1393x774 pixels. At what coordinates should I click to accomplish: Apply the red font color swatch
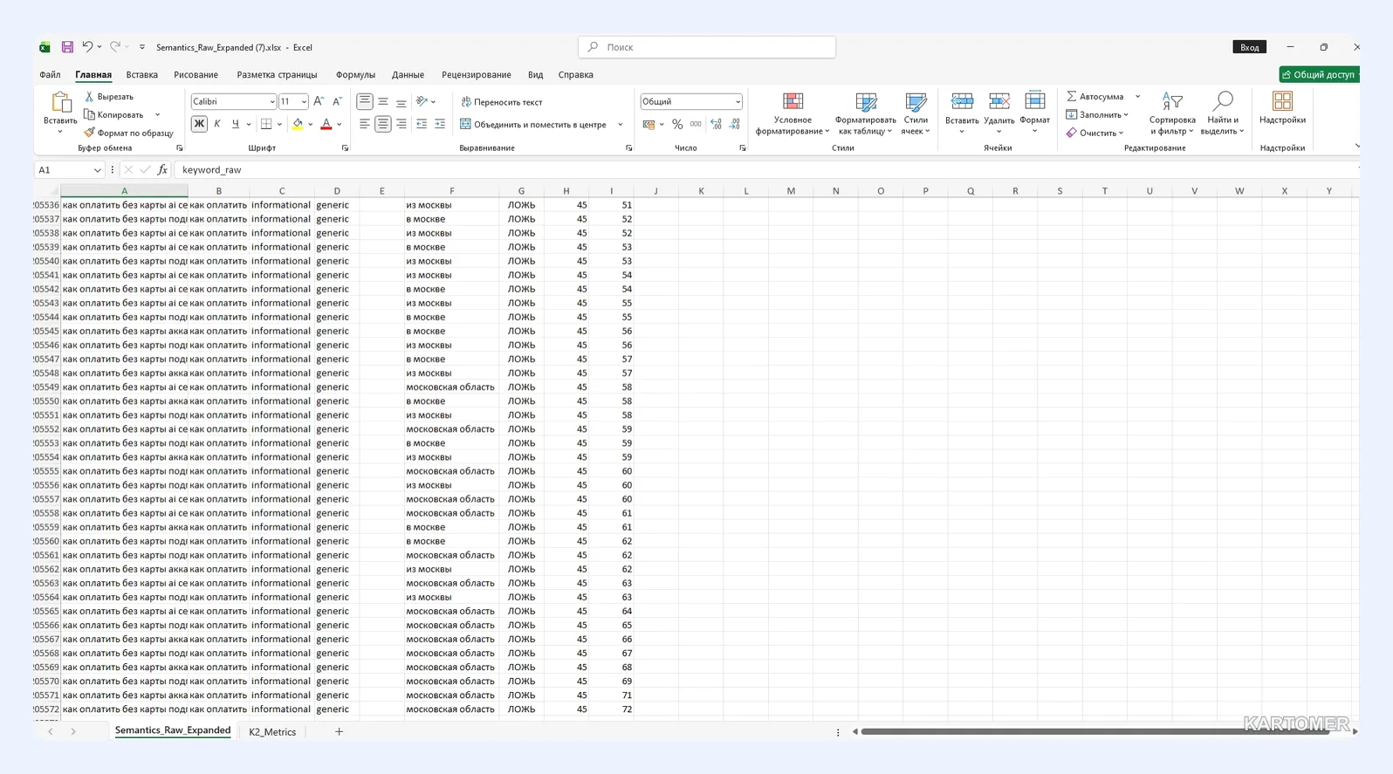coord(326,124)
